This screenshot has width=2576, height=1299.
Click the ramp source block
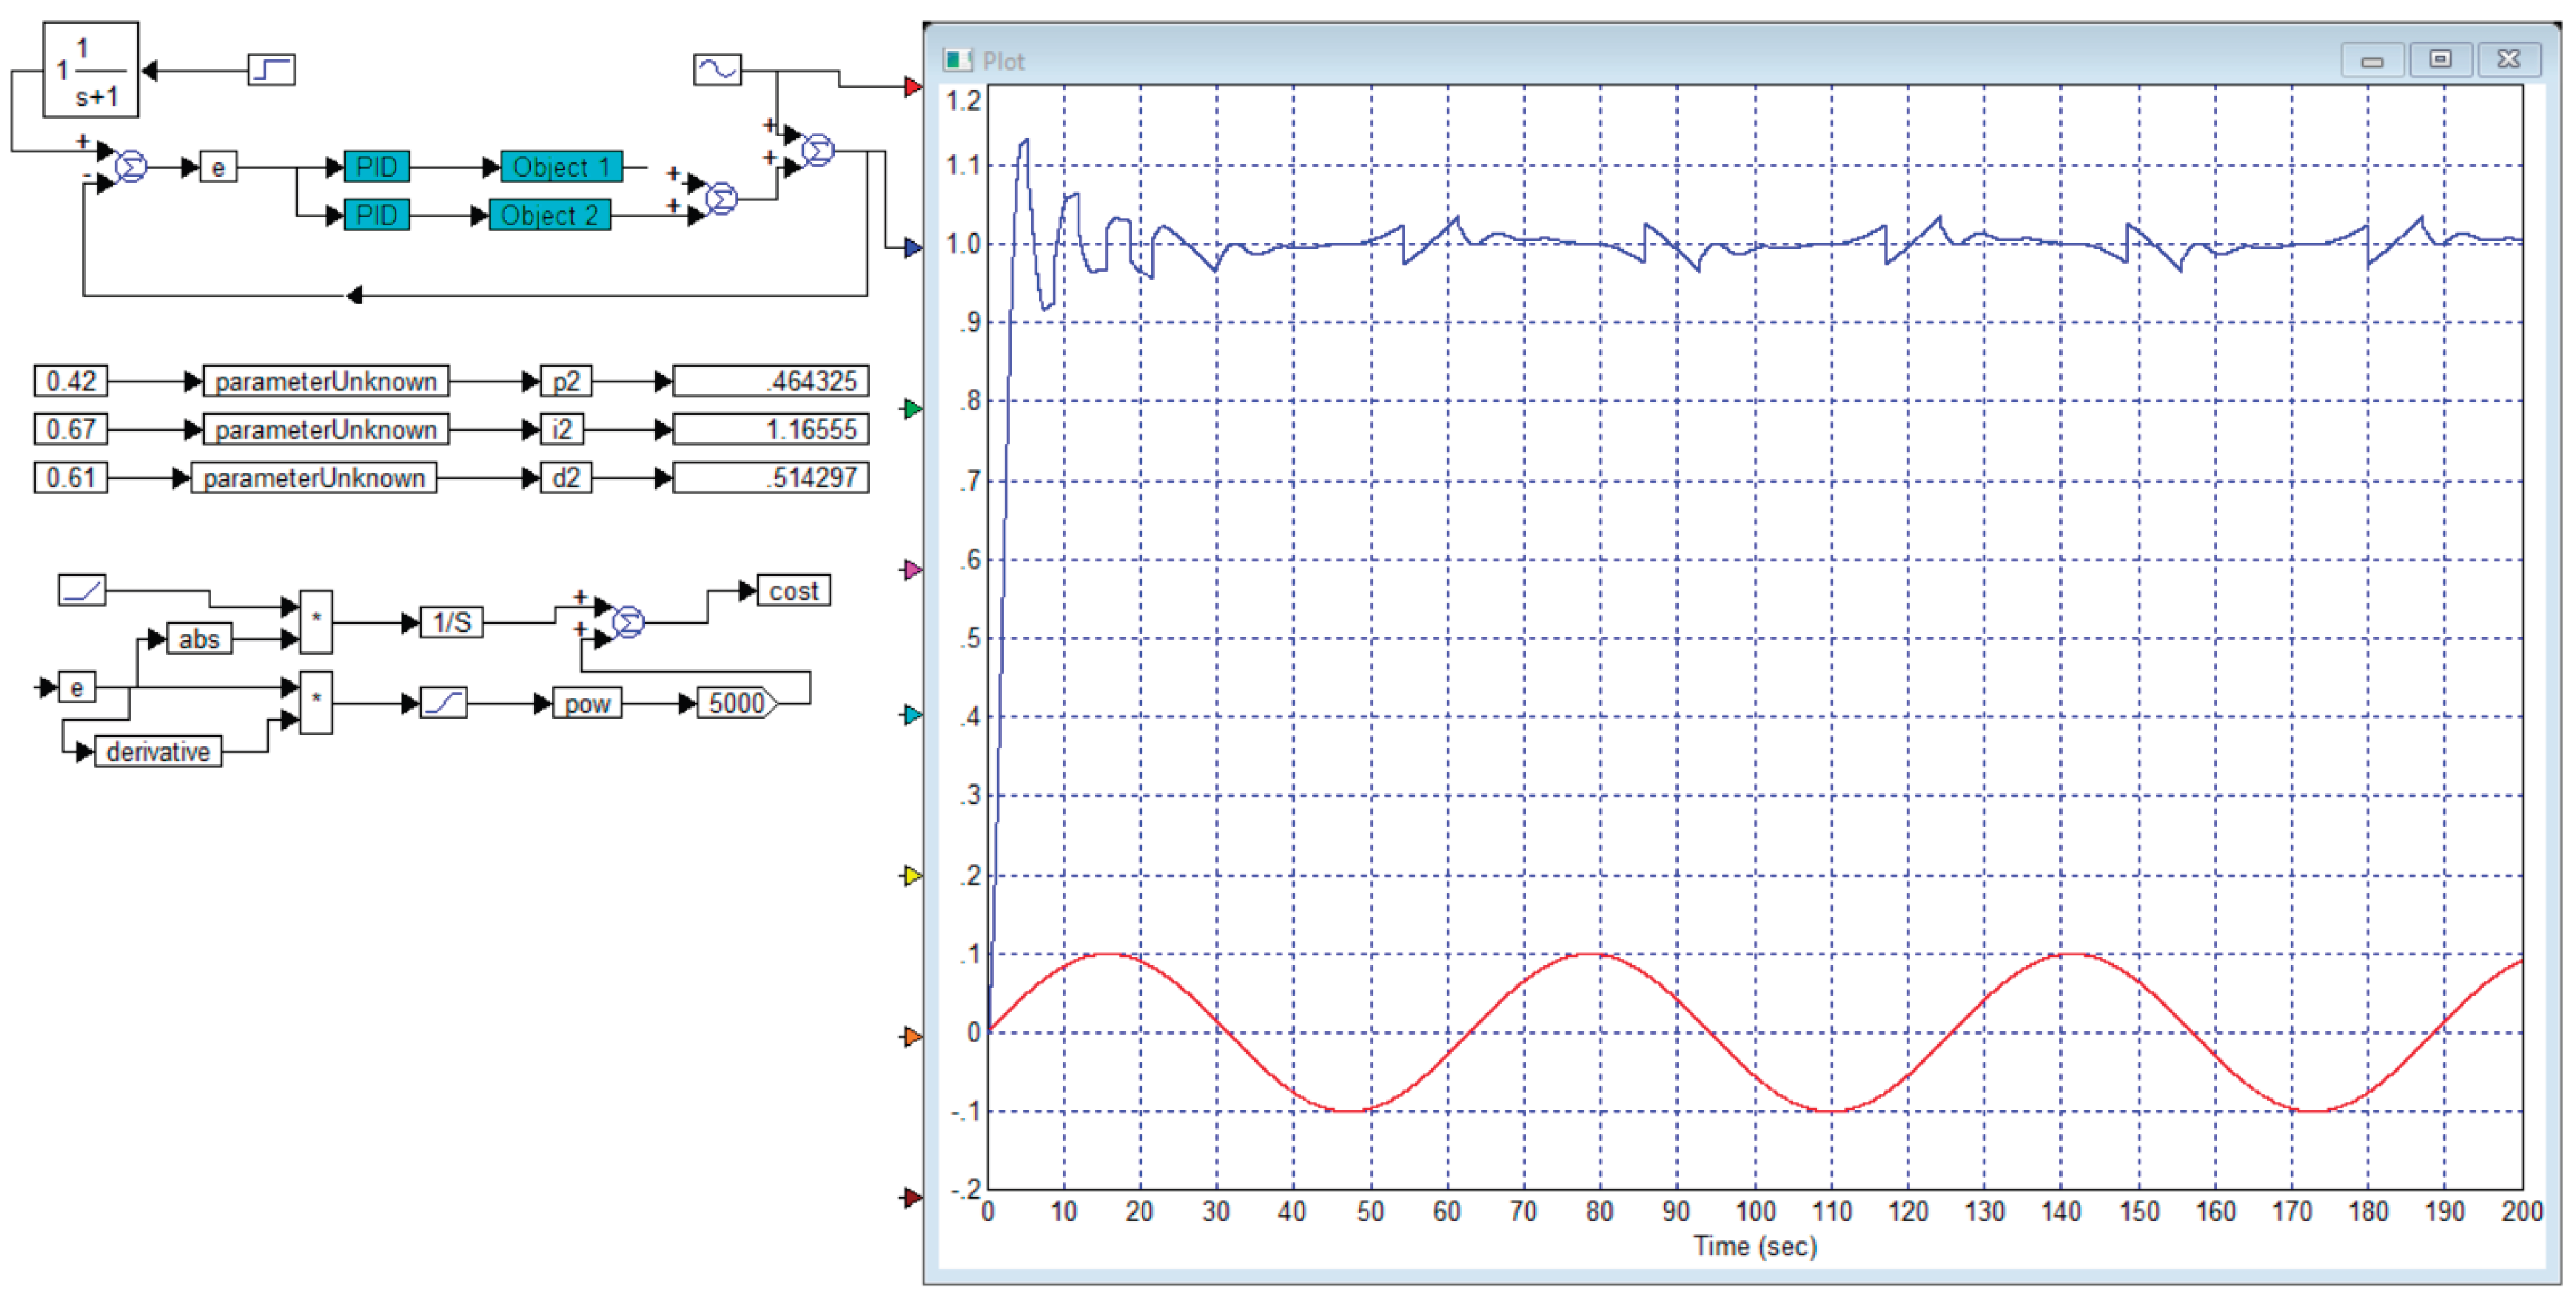pos(82,589)
